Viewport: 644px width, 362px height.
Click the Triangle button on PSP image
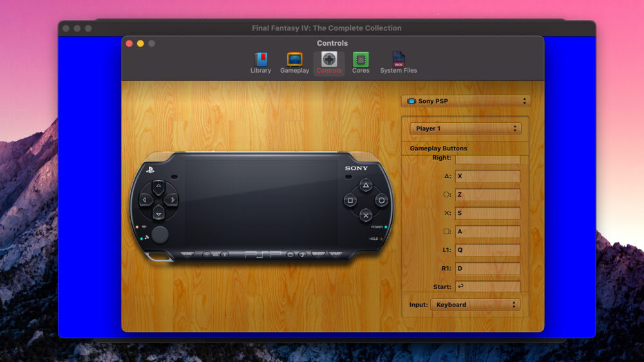pyautogui.click(x=366, y=185)
